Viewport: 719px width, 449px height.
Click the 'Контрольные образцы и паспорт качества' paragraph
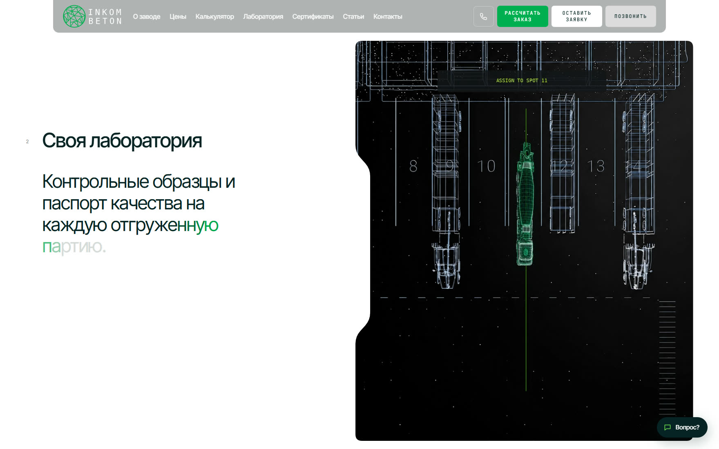click(x=139, y=214)
